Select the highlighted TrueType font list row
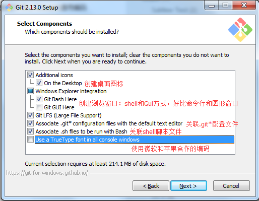259x201 pixels. coord(135,140)
